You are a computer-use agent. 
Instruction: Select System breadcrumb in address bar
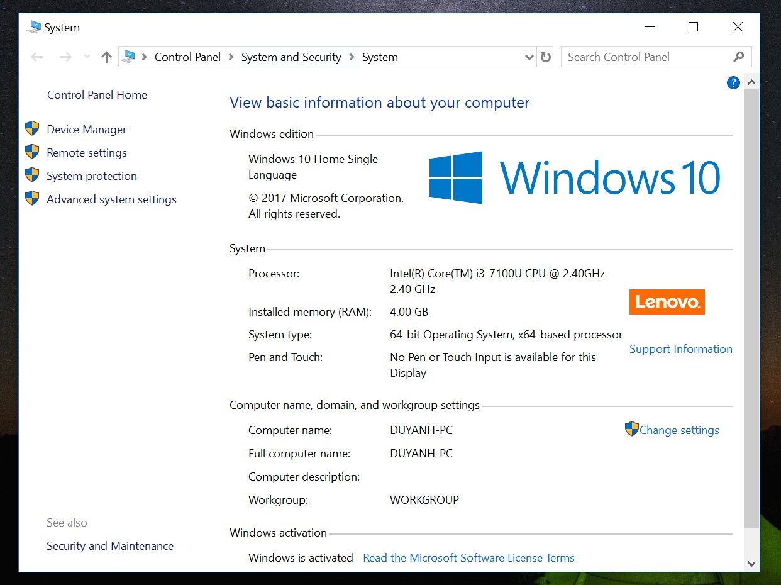[x=380, y=57]
